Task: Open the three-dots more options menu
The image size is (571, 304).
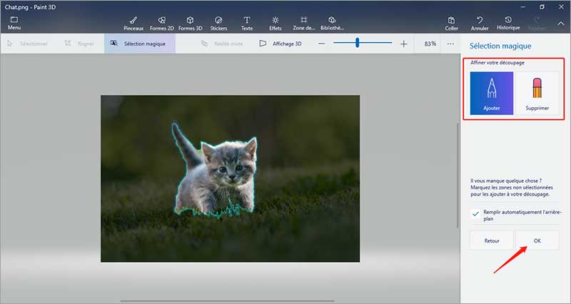Action: click(x=450, y=44)
